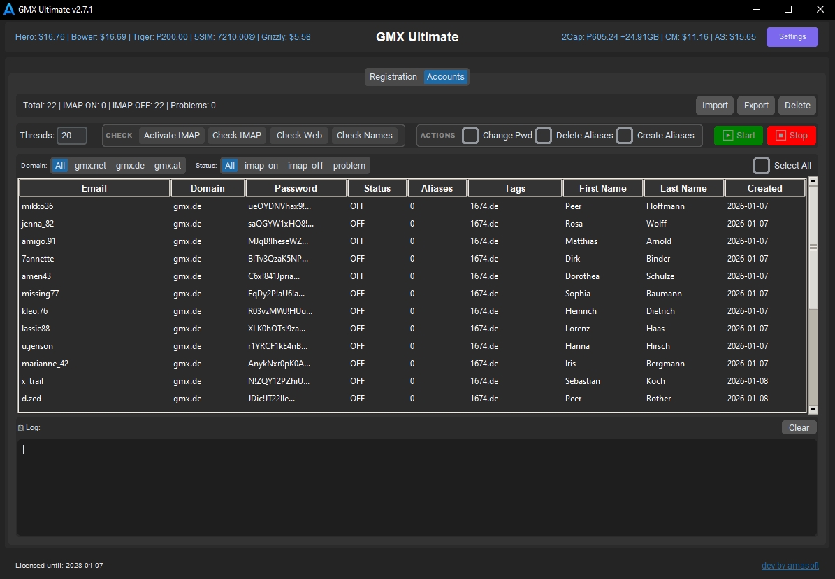Filter accounts by gmx.net domain
Screen dimensions: 835x579
click(90, 166)
